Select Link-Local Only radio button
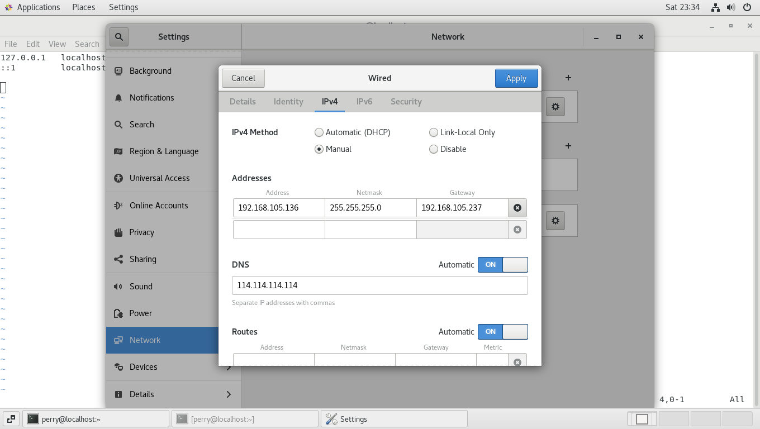The image size is (760, 429). 434,132
